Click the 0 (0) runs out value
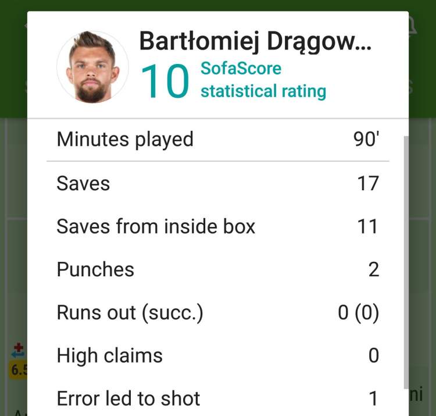The image size is (436, 416). (x=359, y=312)
